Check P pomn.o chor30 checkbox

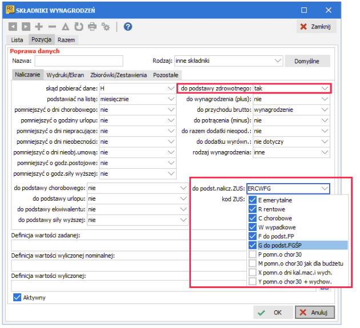(x=253, y=254)
